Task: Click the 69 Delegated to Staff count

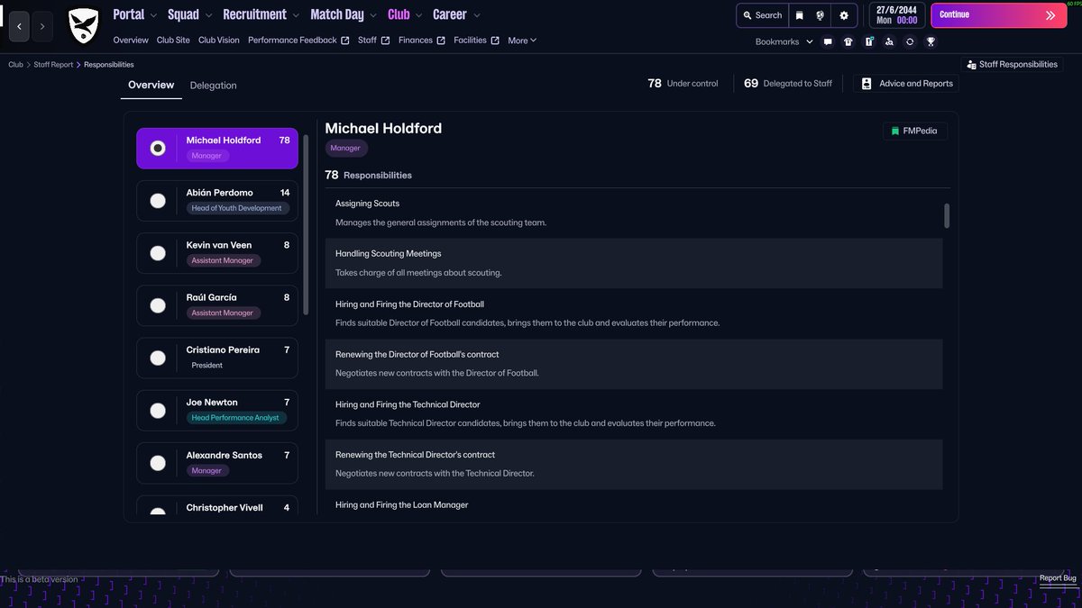Action: [788, 83]
